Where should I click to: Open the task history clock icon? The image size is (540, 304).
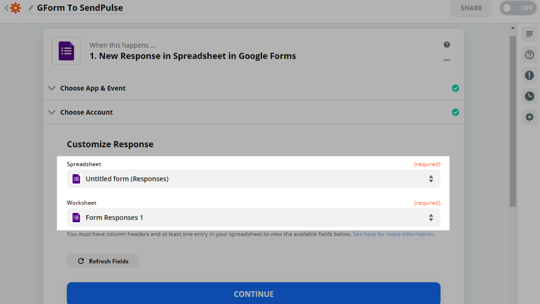[529, 96]
